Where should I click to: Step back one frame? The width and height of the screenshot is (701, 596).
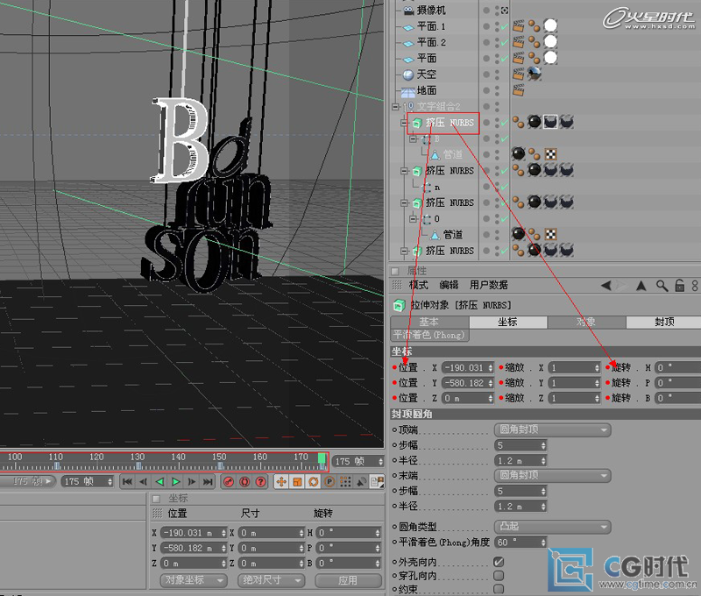coord(143,481)
